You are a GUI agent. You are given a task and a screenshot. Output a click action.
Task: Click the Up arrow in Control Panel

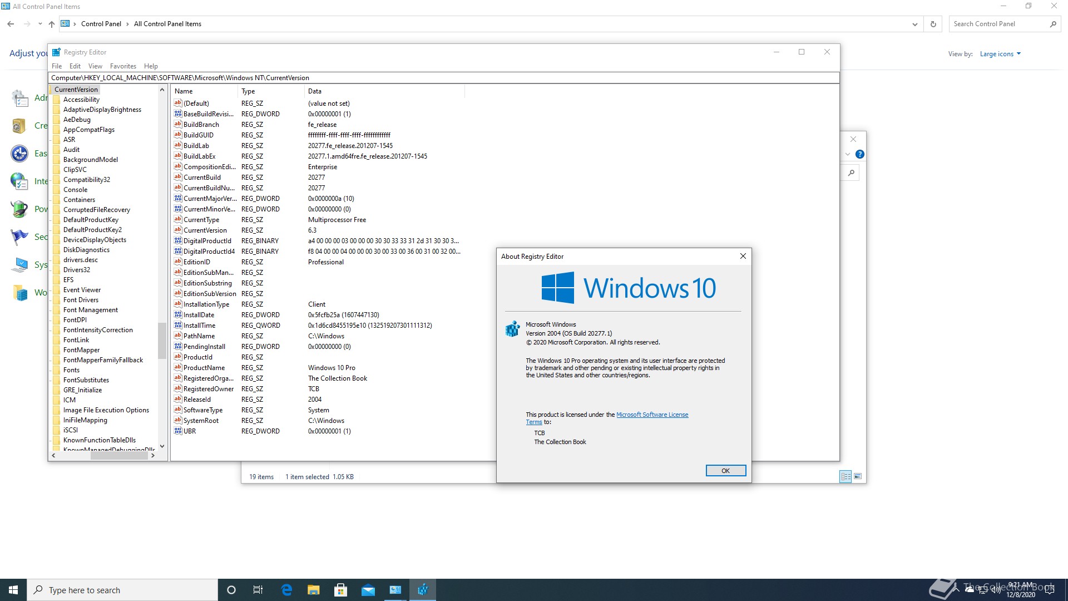52,24
